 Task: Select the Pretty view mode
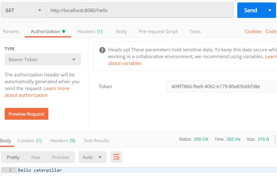pos(13,157)
